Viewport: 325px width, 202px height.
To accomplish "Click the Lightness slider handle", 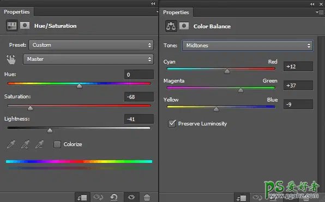I will 50,130.
